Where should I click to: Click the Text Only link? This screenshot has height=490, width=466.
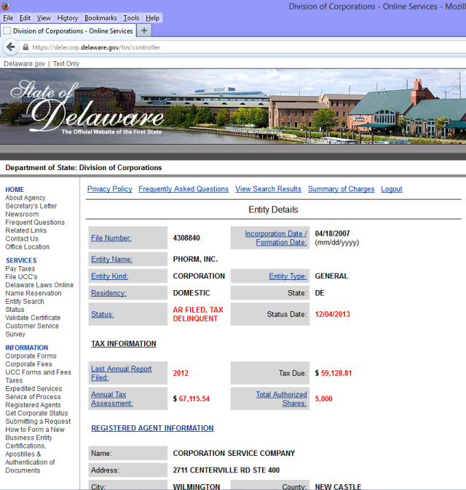(x=66, y=64)
